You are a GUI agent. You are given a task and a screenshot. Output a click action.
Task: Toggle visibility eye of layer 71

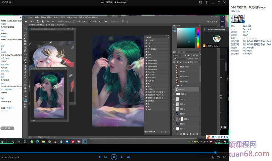pos(174,94)
